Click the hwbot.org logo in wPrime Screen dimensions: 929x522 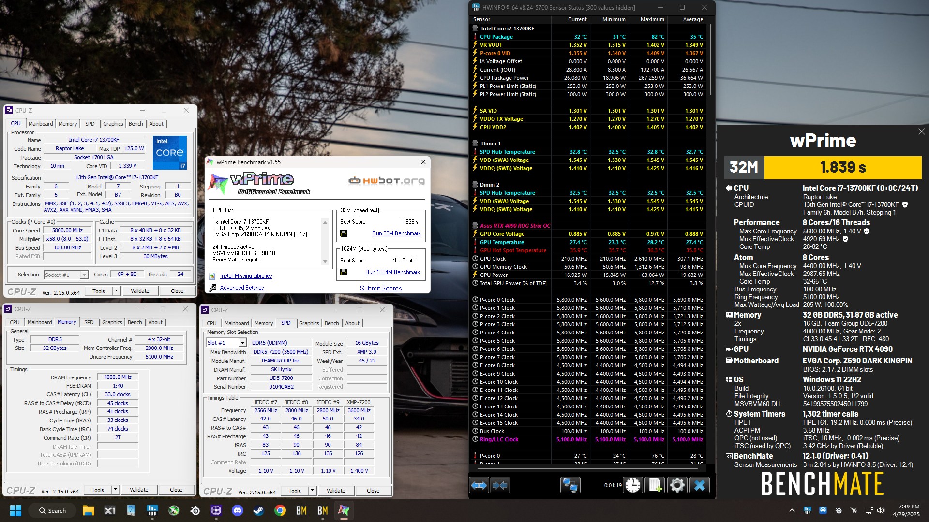pos(386,181)
